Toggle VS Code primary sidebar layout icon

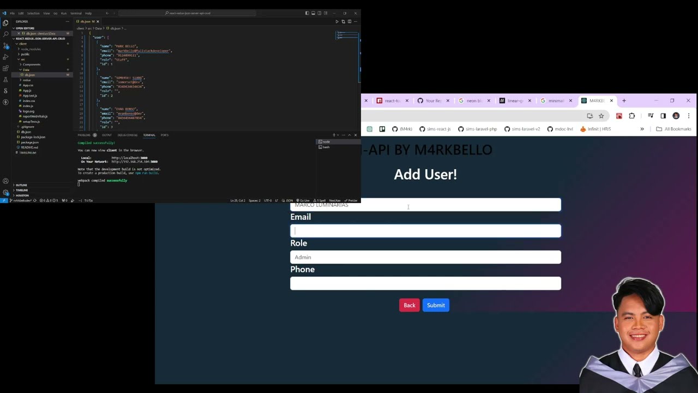tap(307, 13)
